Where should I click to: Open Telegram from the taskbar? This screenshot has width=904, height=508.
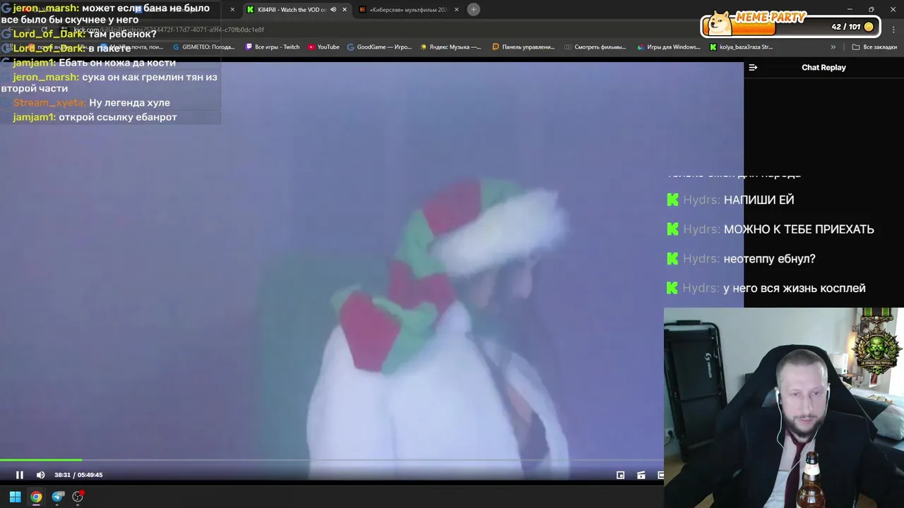(x=58, y=497)
